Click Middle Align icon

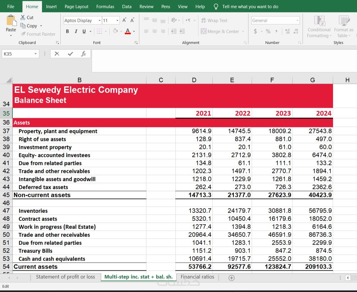(x=155, y=20)
